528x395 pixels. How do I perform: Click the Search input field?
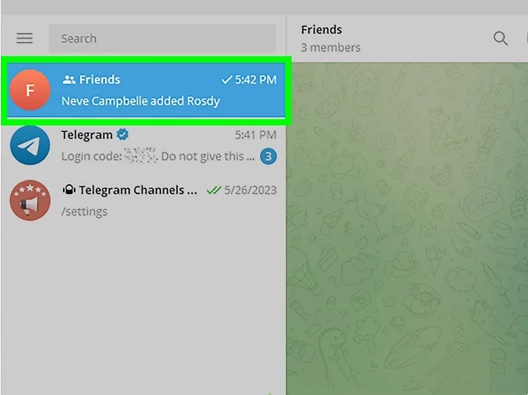tap(162, 38)
